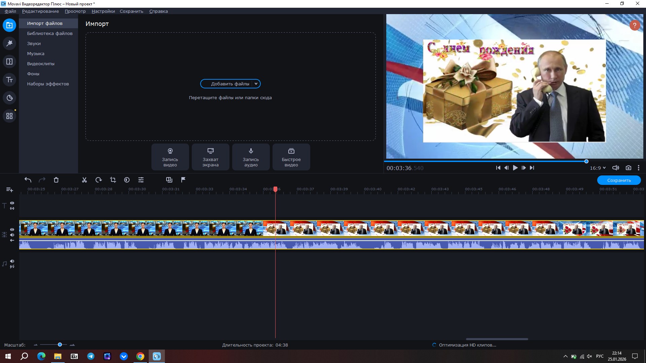Click the rotate clip icon
Image resolution: width=646 pixels, height=363 pixels.
pos(99,180)
